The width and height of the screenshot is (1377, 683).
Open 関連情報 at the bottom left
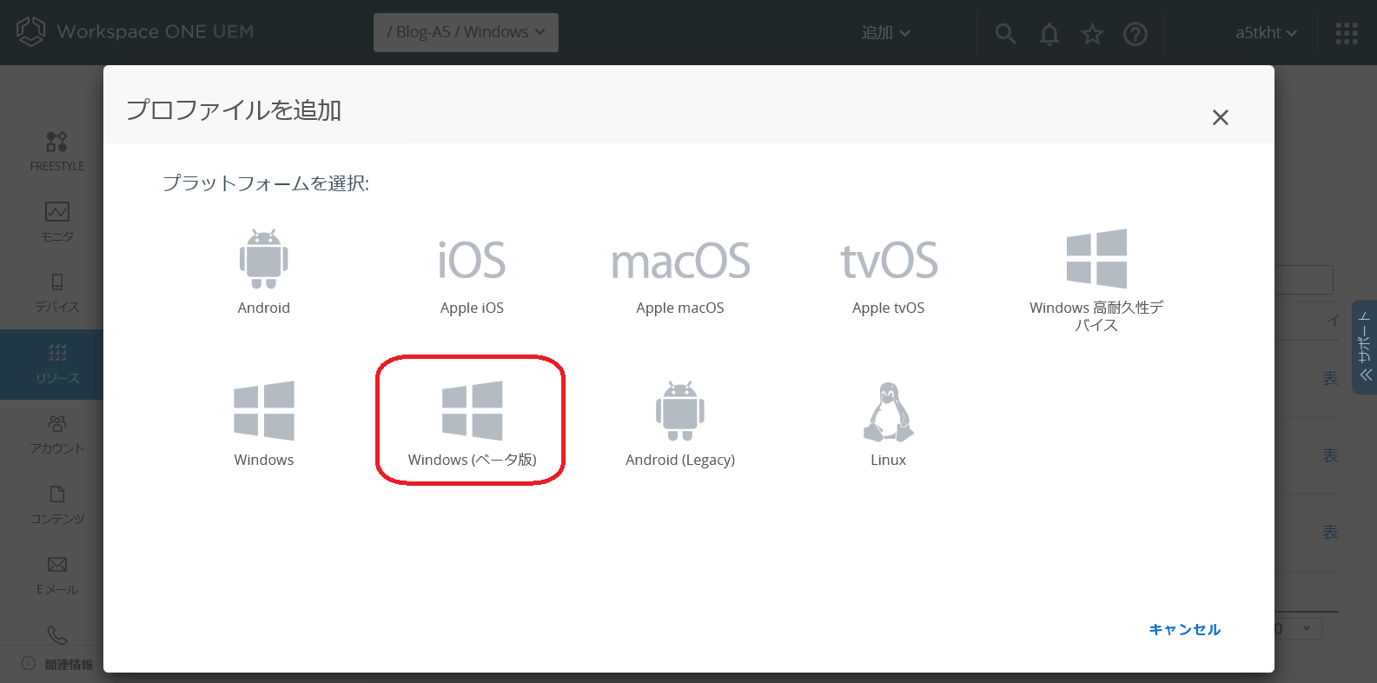(x=57, y=664)
